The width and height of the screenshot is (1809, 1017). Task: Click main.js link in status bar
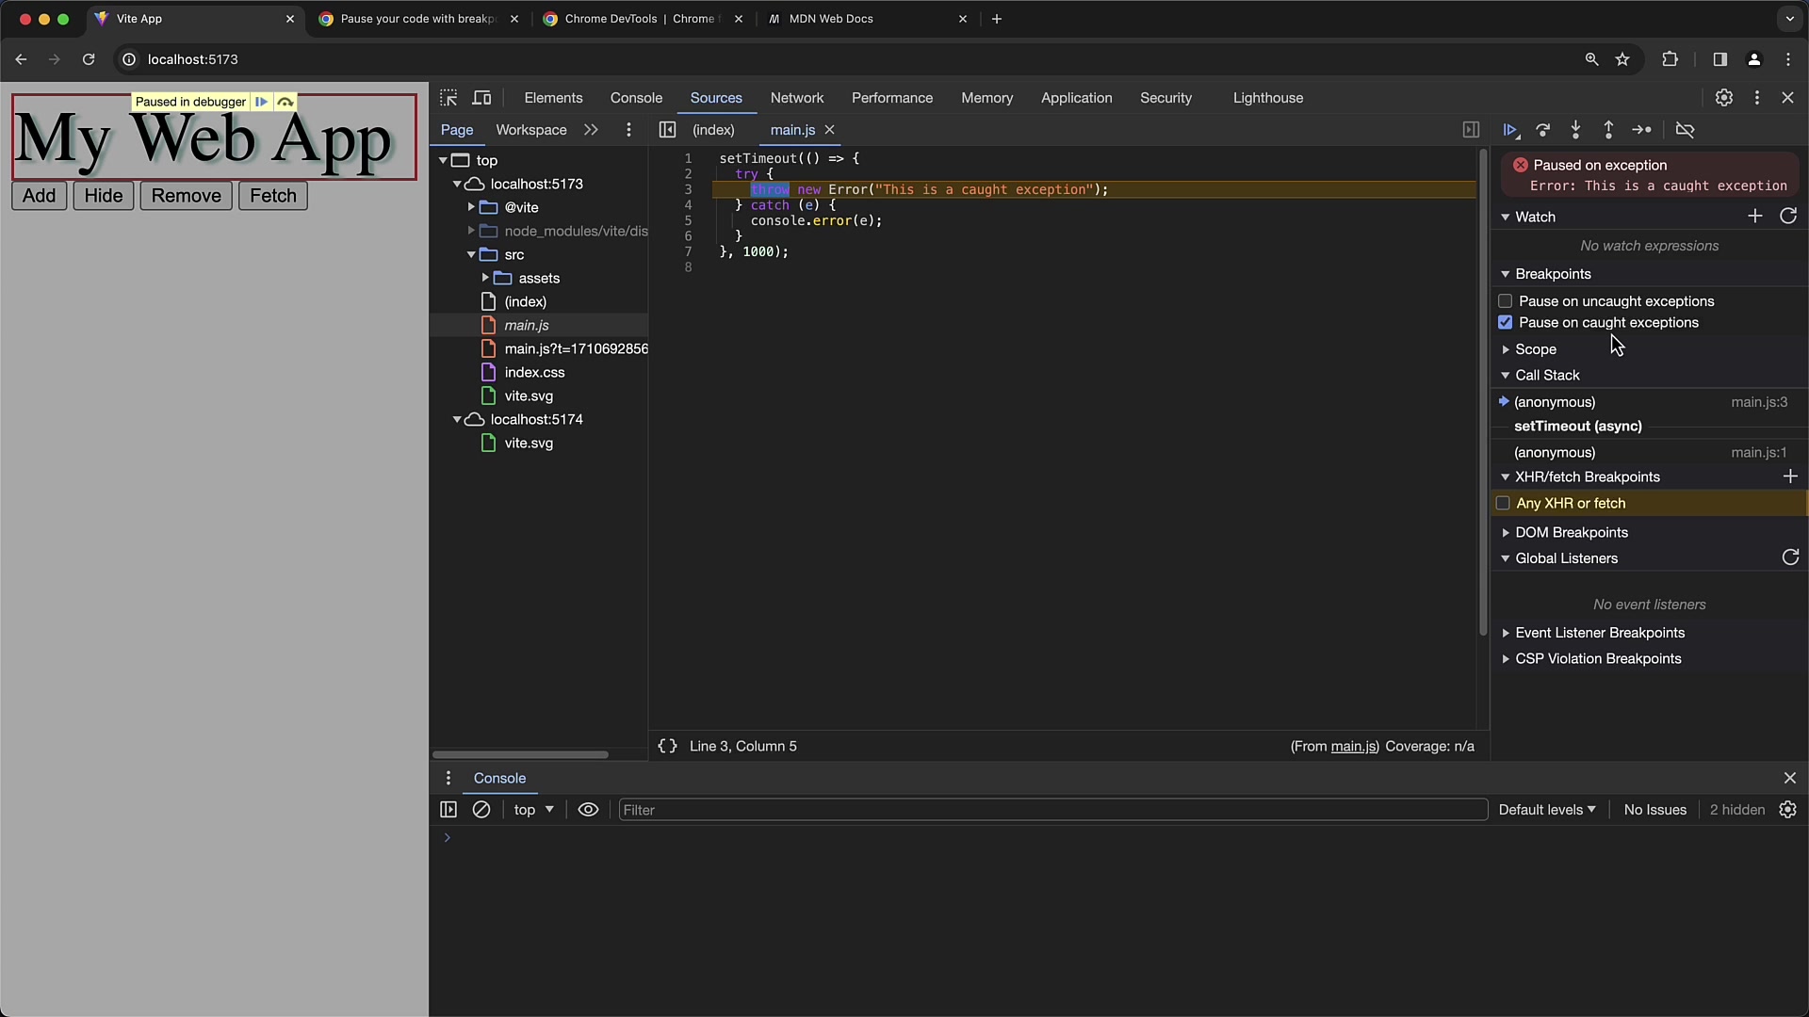click(x=1353, y=746)
